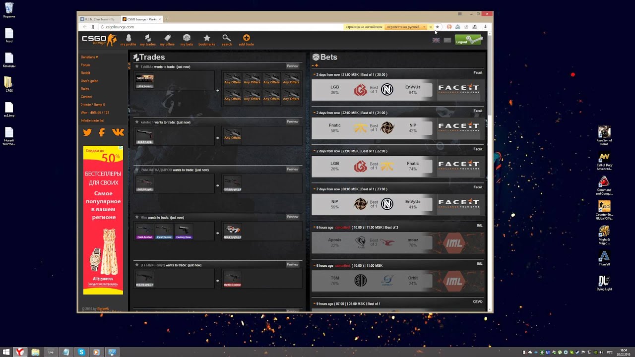635x357 pixels.
Task: Open the Rules link
Action: [85, 89]
